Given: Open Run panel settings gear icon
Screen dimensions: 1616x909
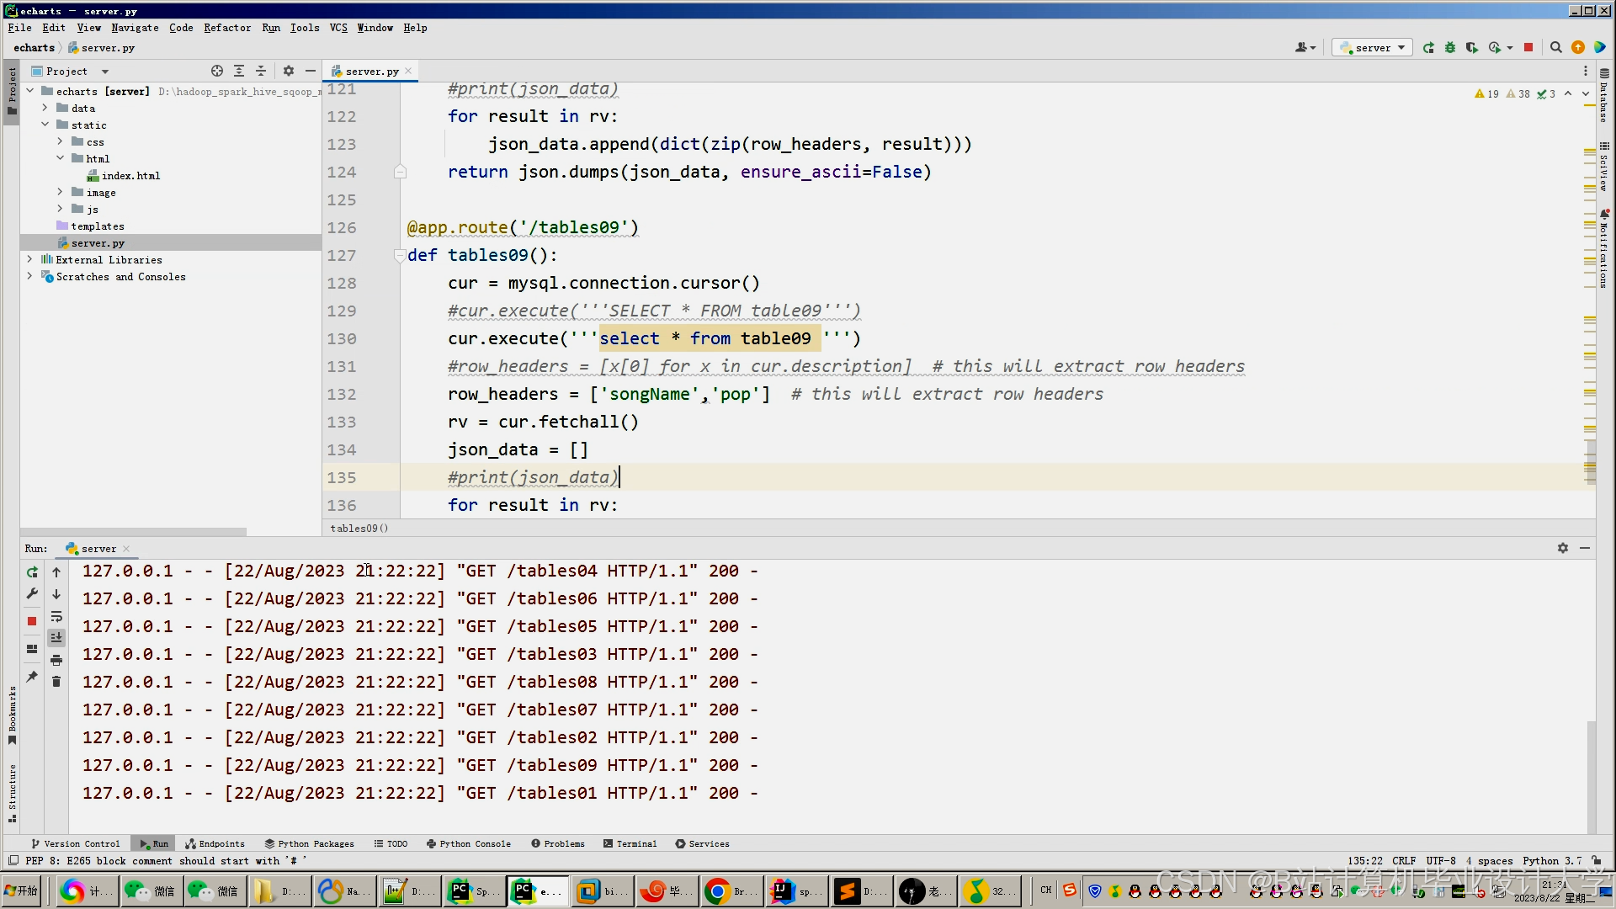Looking at the screenshot, I should (x=1563, y=548).
